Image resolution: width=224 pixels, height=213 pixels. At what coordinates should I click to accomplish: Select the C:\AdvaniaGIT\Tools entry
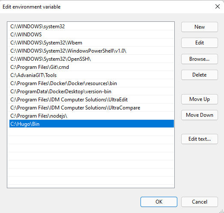tap(91, 75)
